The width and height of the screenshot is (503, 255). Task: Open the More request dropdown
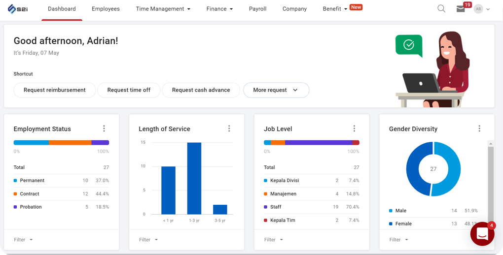276,90
